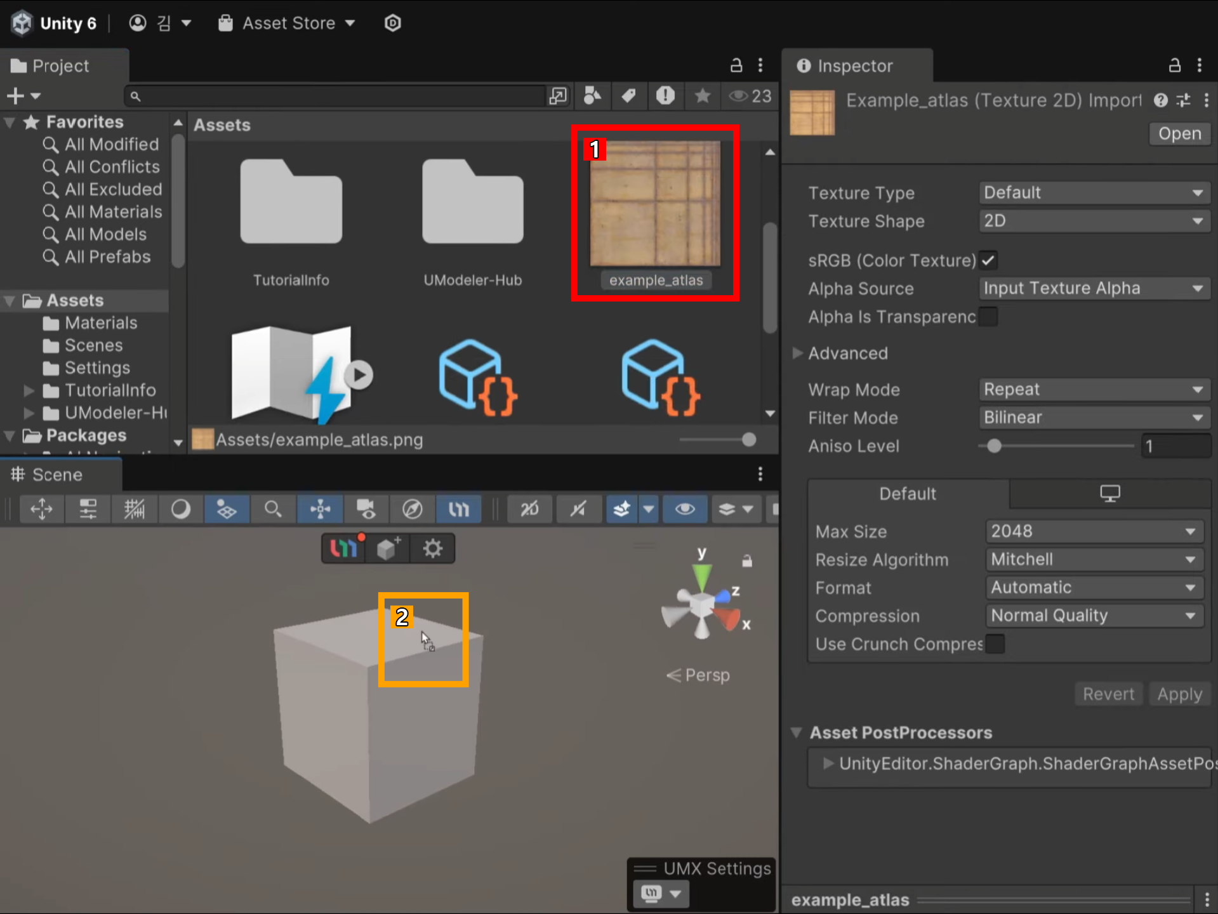This screenshot has height=914, width=1218.
Task: Expand the TutorialInfo folder in tree
Action: (x=29, y=390)
